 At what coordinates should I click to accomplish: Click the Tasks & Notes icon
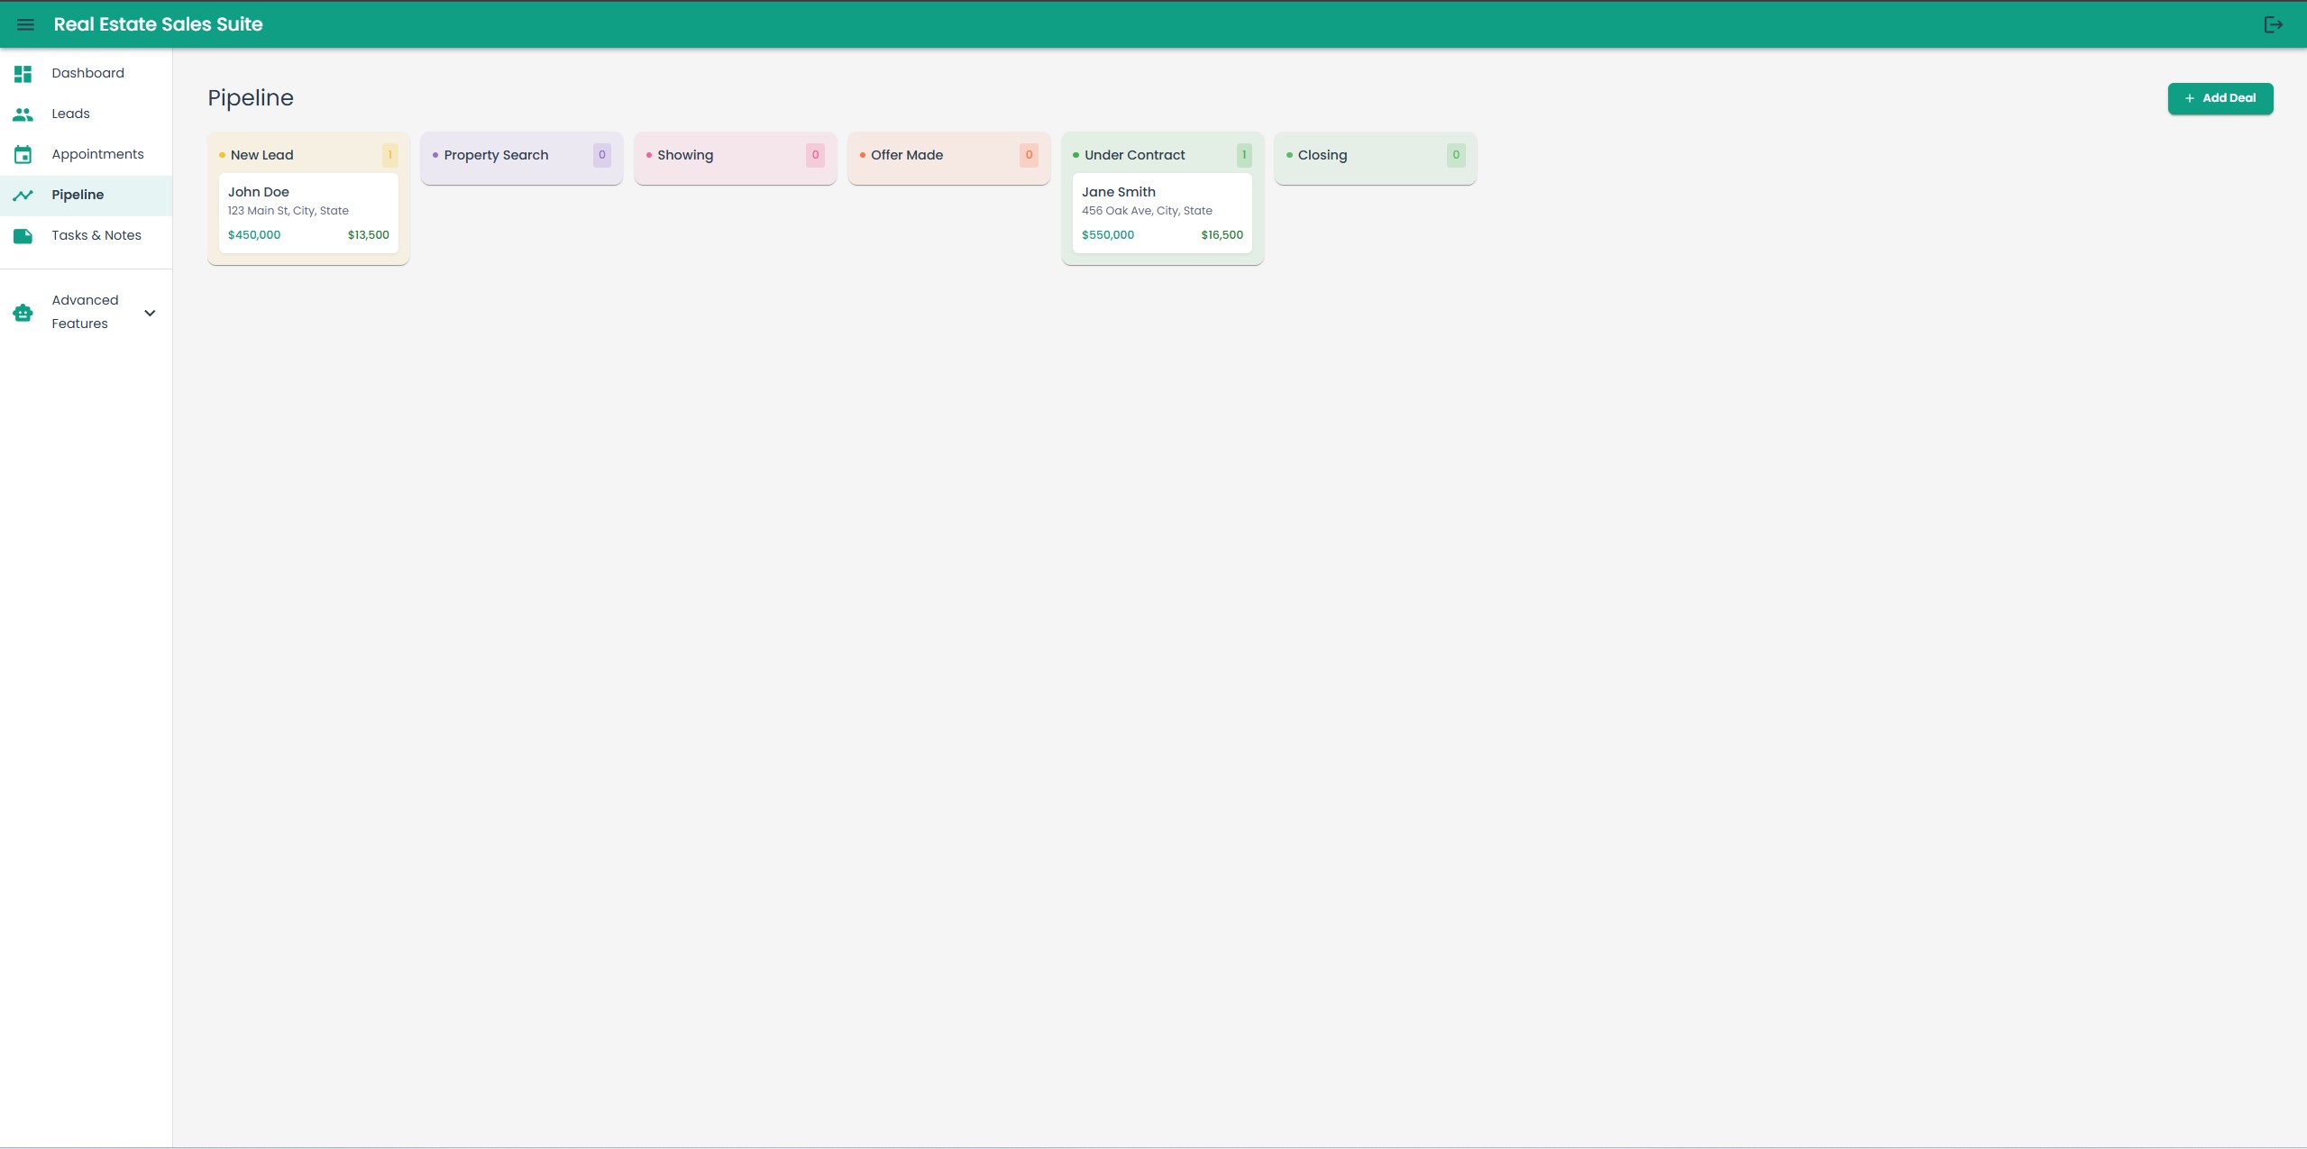23,236
